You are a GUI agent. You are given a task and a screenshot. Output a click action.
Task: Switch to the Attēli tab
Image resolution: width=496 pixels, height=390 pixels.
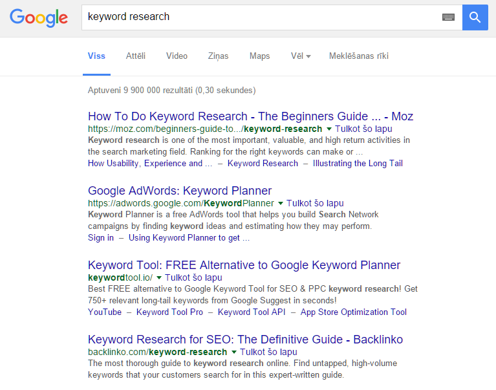coord(136,56)
